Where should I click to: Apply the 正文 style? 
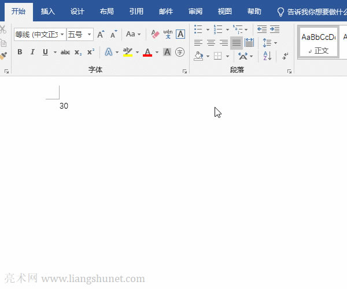319,43
